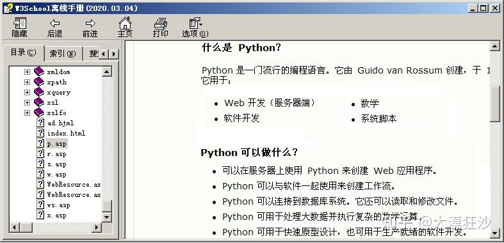
Task: Click the page icon beside r.asp
Action: coord(40,153)
